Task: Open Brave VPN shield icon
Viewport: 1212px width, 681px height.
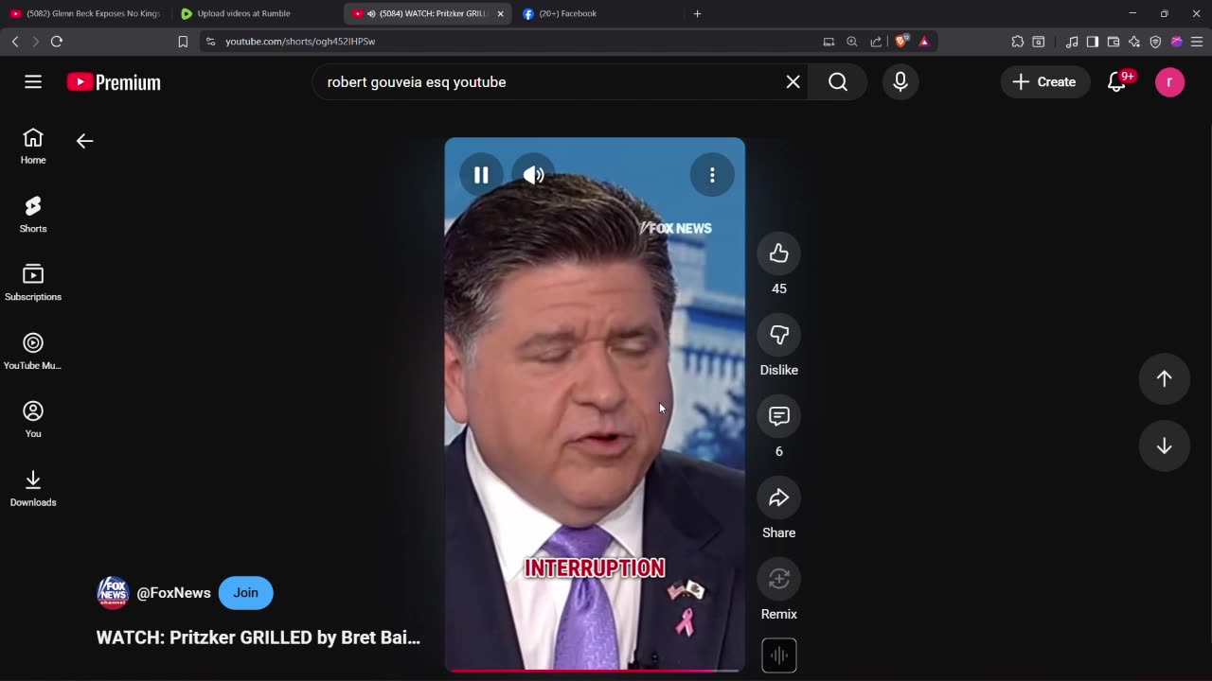Action: (1155, 42)
